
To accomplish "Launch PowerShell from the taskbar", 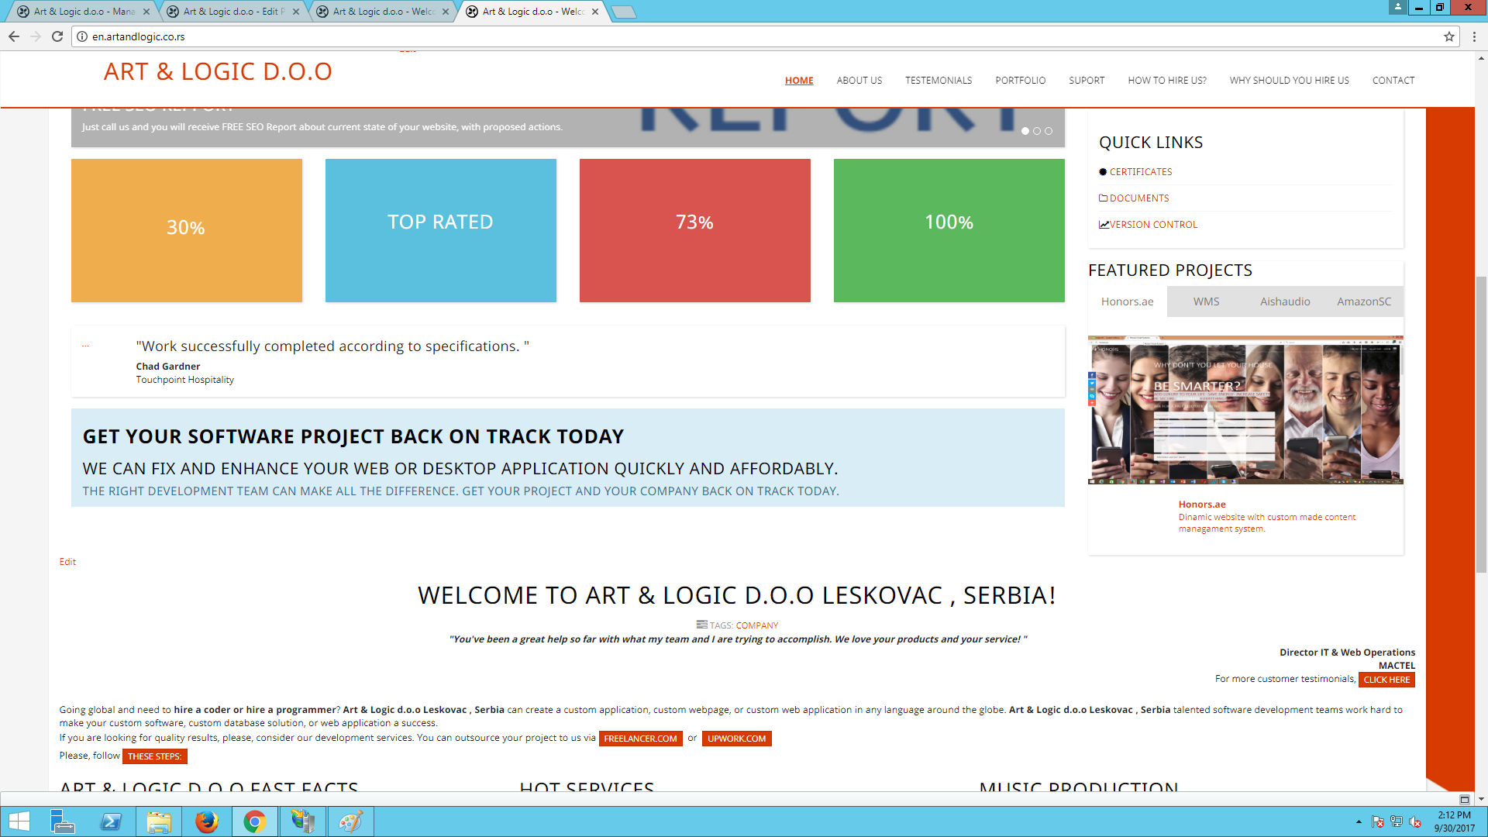I will tap(111, 821).
